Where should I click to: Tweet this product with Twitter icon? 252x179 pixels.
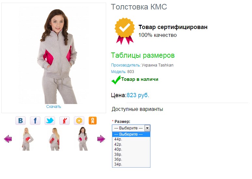pos(50,121)
